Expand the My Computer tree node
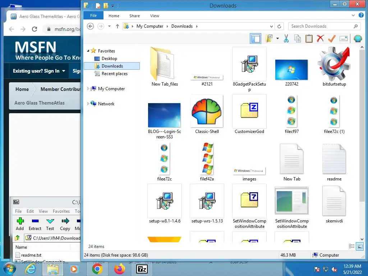368x276 pixels. pos(88,88)
